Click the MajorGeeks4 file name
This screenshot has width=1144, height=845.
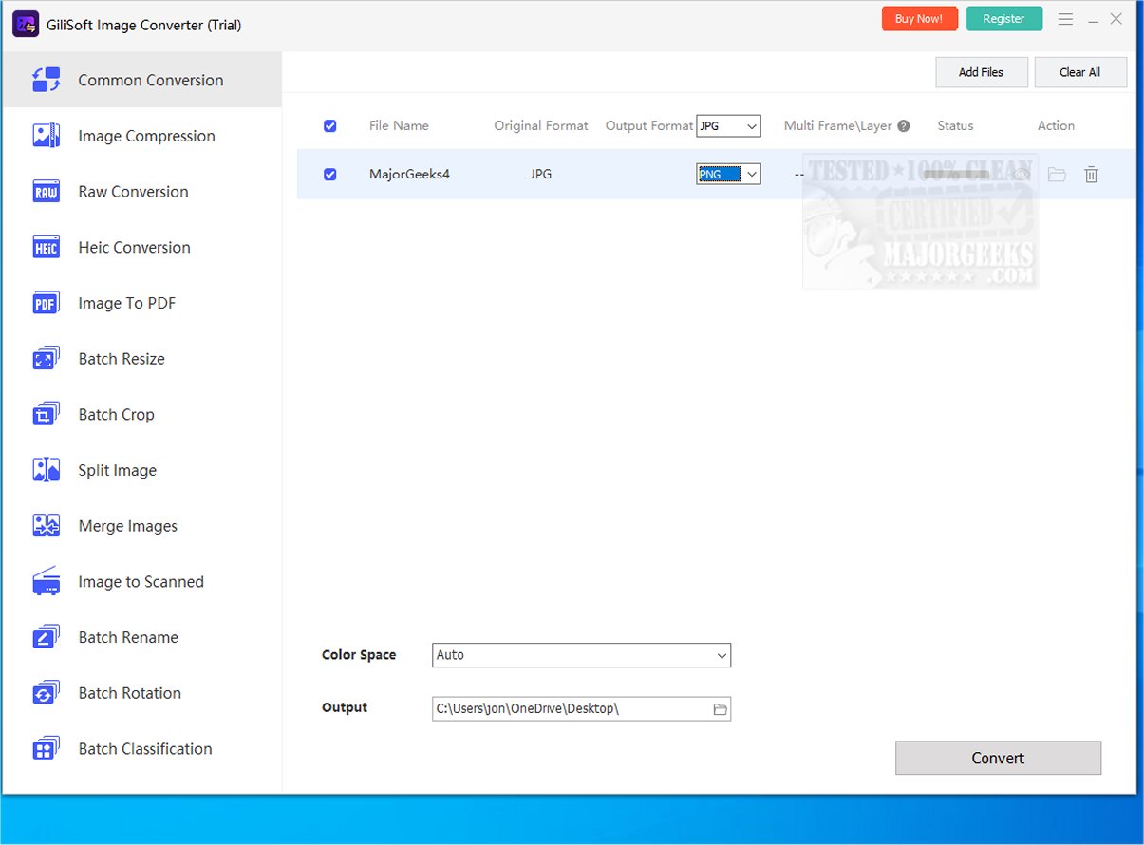pos(409,175)
